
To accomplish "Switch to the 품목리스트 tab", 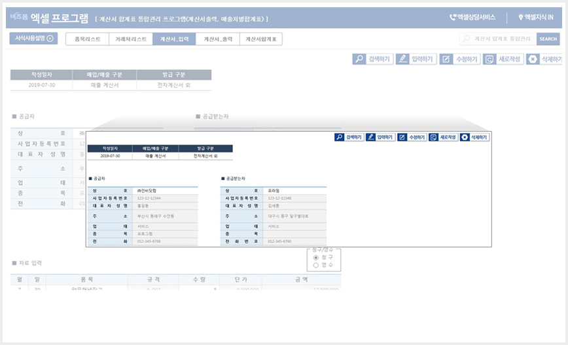I will point(87,39).
